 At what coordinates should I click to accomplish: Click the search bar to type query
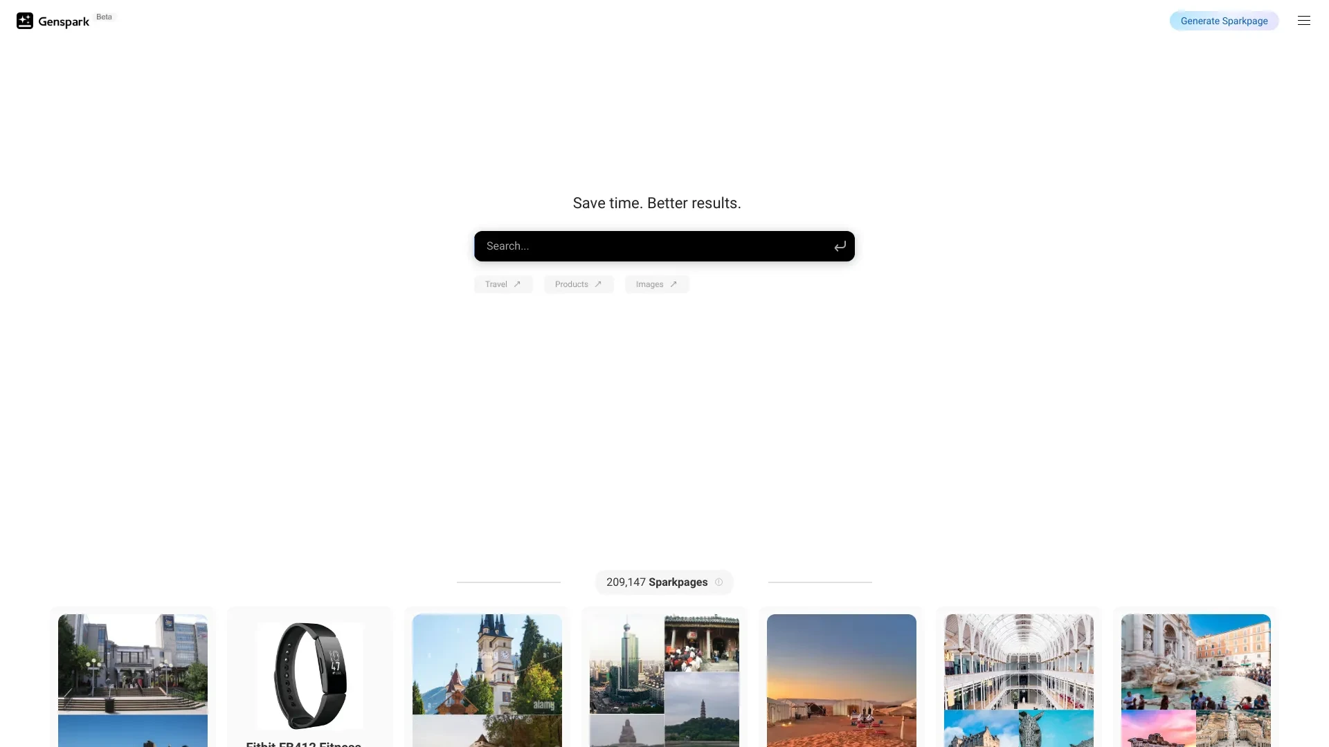[664, 246]
